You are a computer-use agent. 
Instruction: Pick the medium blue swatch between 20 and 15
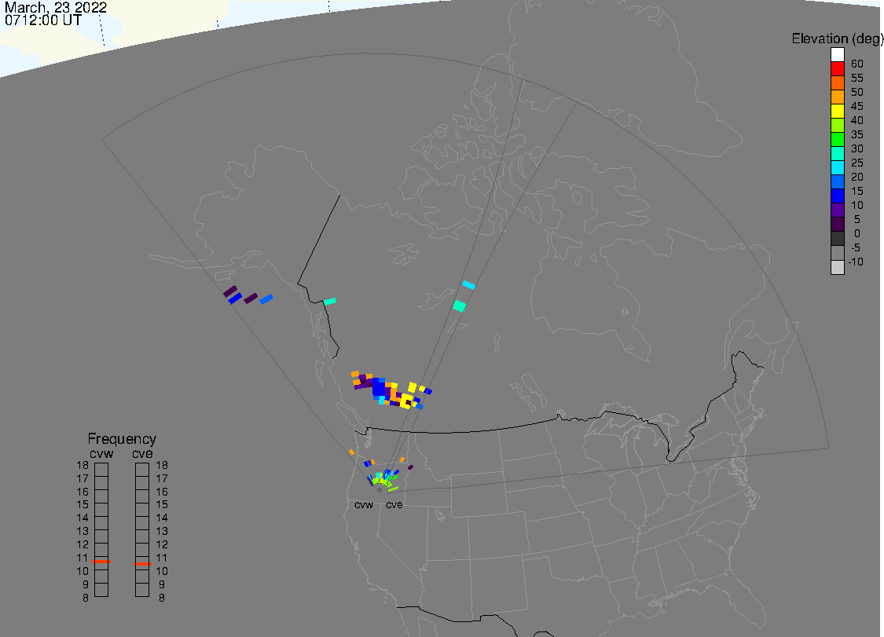837,181
